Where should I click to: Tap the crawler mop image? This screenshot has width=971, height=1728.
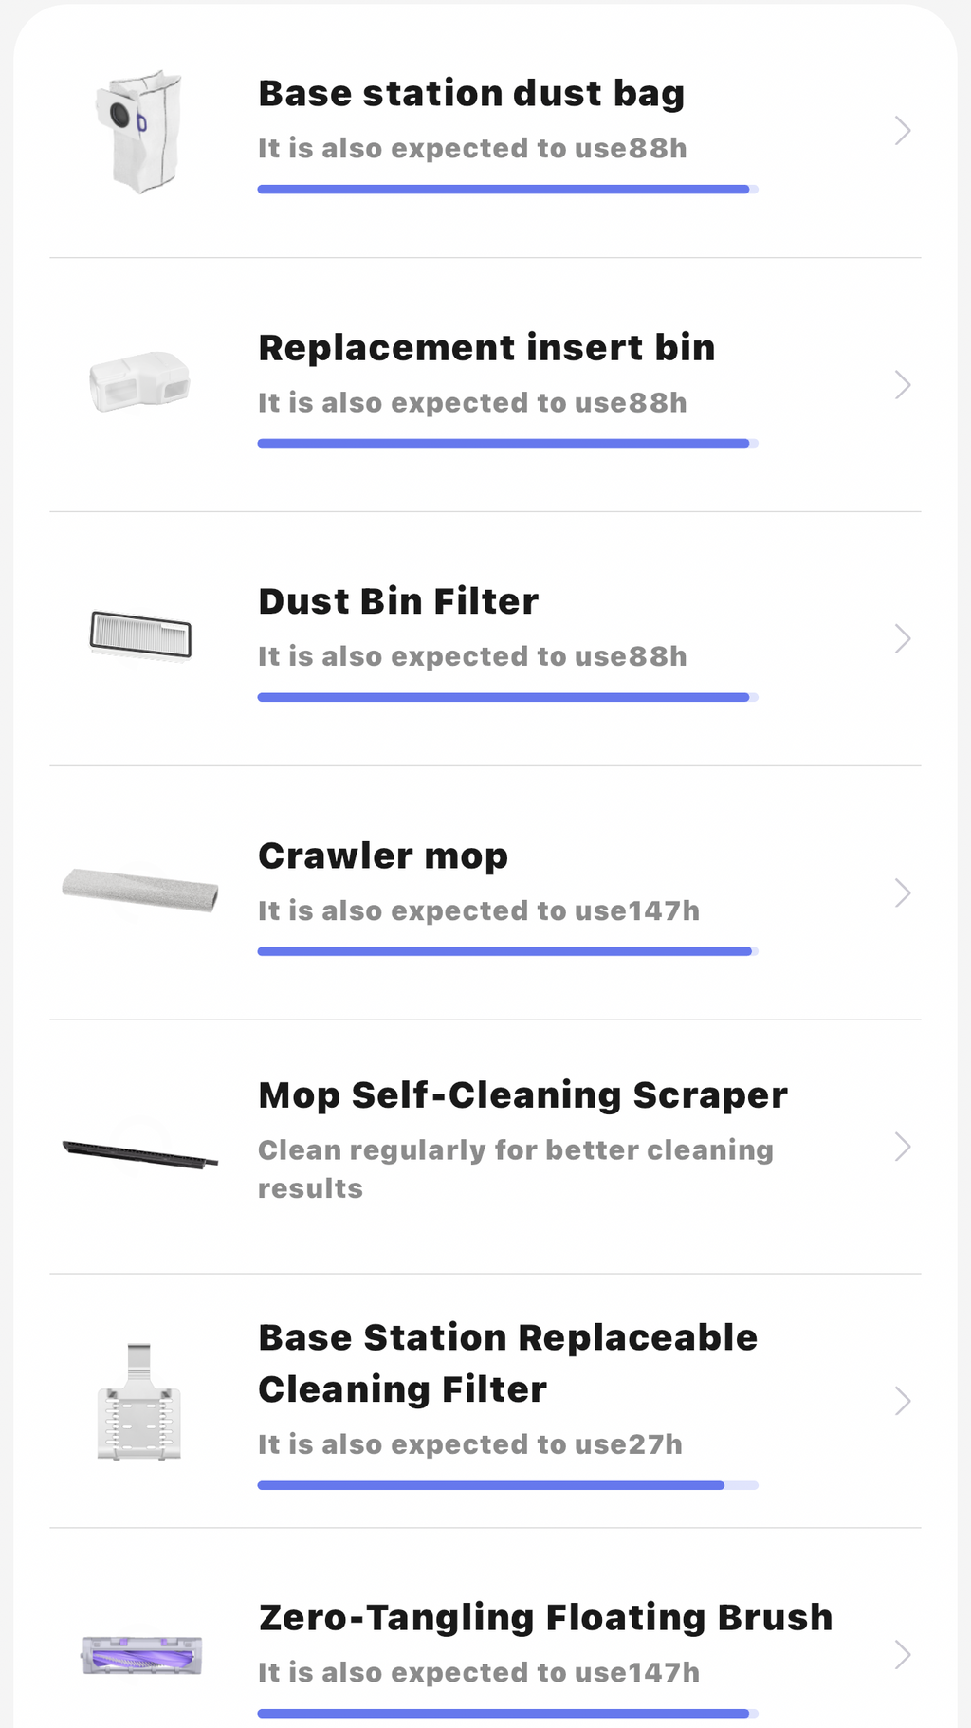click(x=140, y=890)
